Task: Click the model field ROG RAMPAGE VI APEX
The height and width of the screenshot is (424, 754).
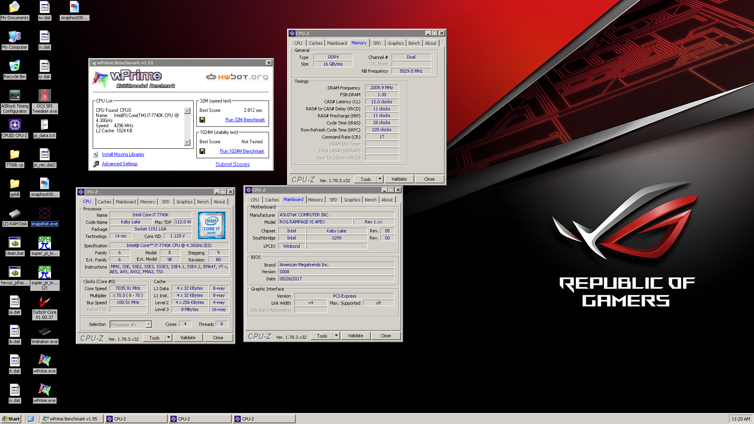Action: point(316,222)
